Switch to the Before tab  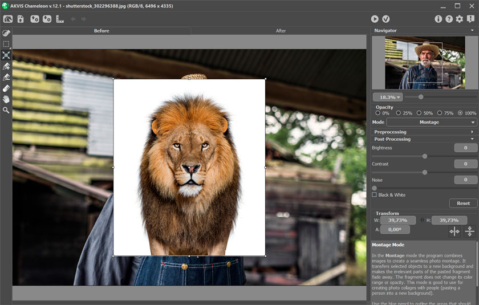(102, 31)
